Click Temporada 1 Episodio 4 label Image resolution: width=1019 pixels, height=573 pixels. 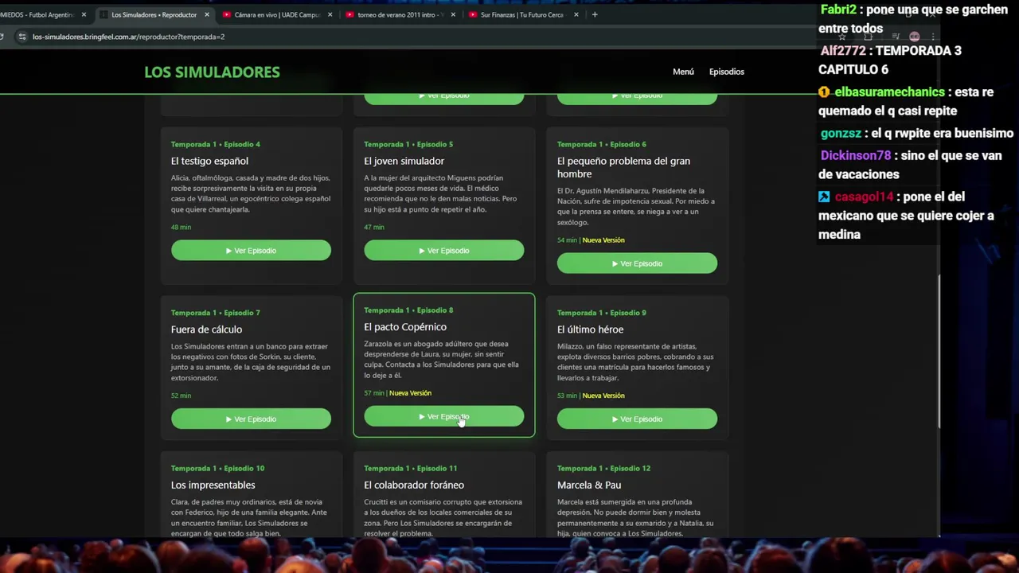(215, 144)
